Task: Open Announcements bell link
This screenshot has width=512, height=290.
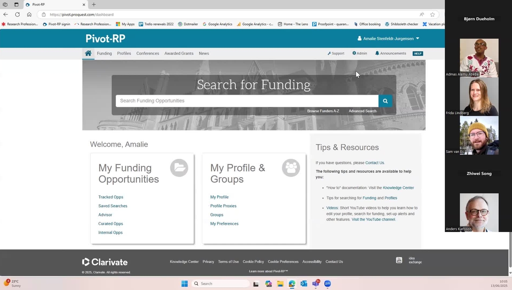Action: [390, 53]
